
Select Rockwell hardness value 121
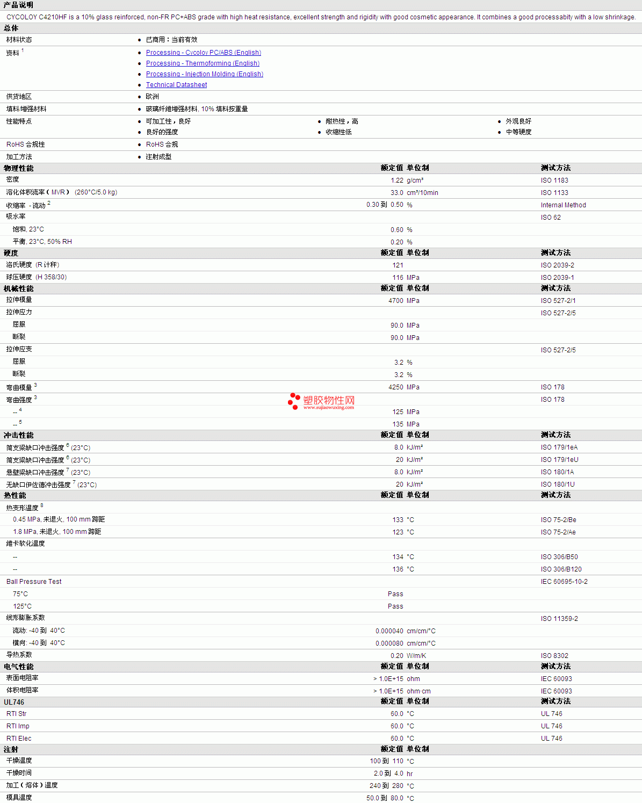tap(398, 265)
